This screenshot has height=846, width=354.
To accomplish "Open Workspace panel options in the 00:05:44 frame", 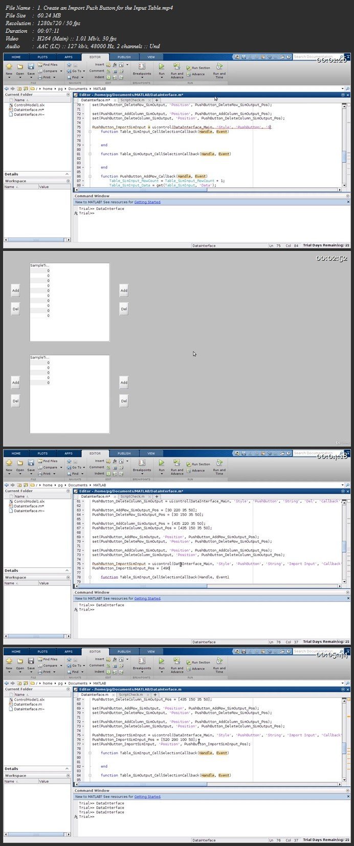I will pyautogui.click(x=68, y=776).
